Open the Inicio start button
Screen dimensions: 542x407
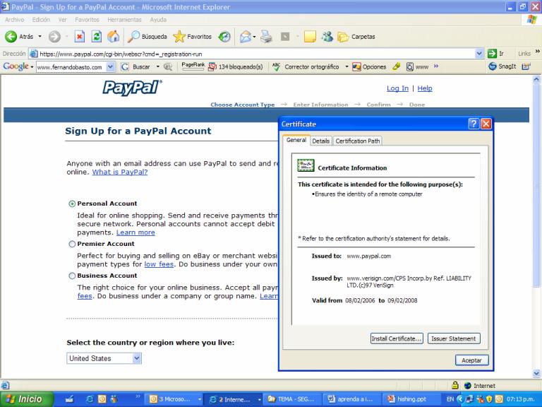coord(27,399)
